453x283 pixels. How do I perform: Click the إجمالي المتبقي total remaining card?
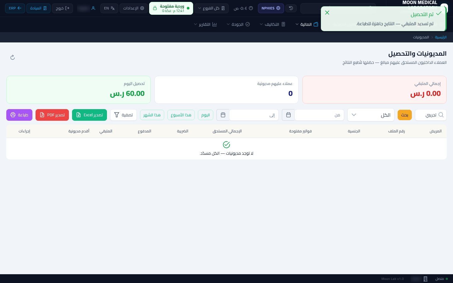click(374, 90)
